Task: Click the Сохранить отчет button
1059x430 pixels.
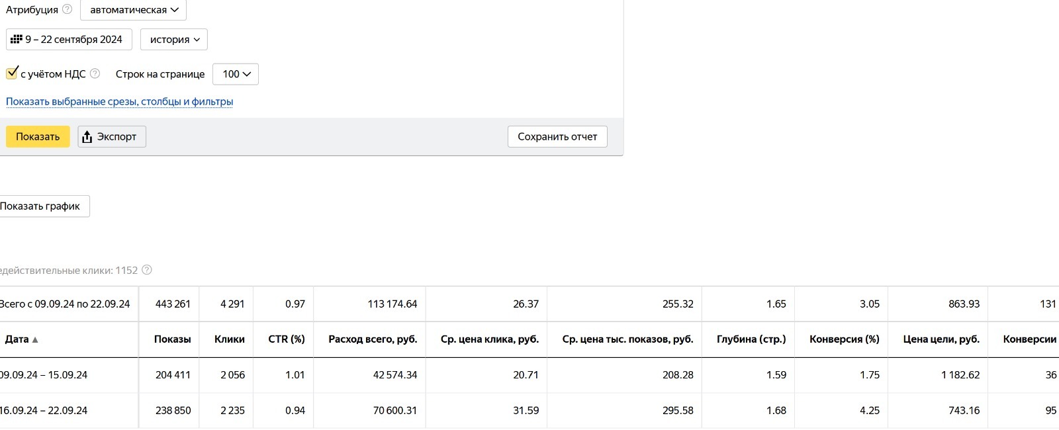Action: [x=557, y=137]
